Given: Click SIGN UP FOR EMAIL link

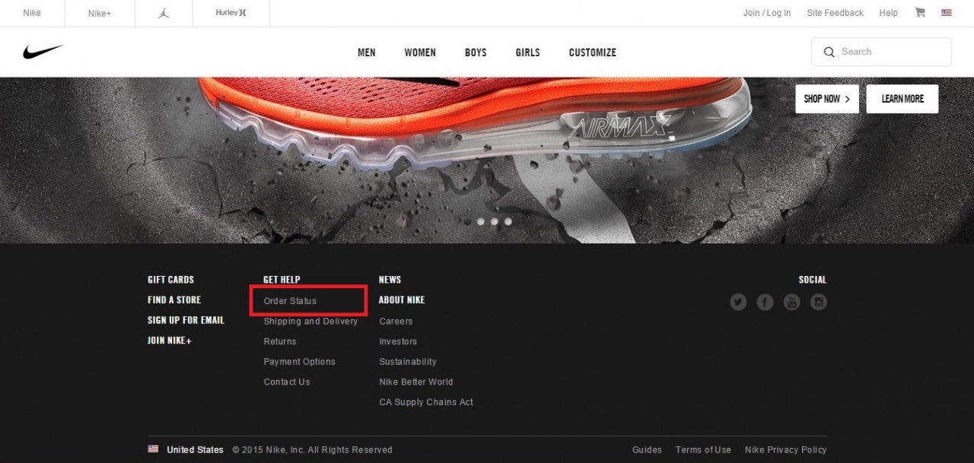Looking at the screenshot, I should [x=186, y=320].
